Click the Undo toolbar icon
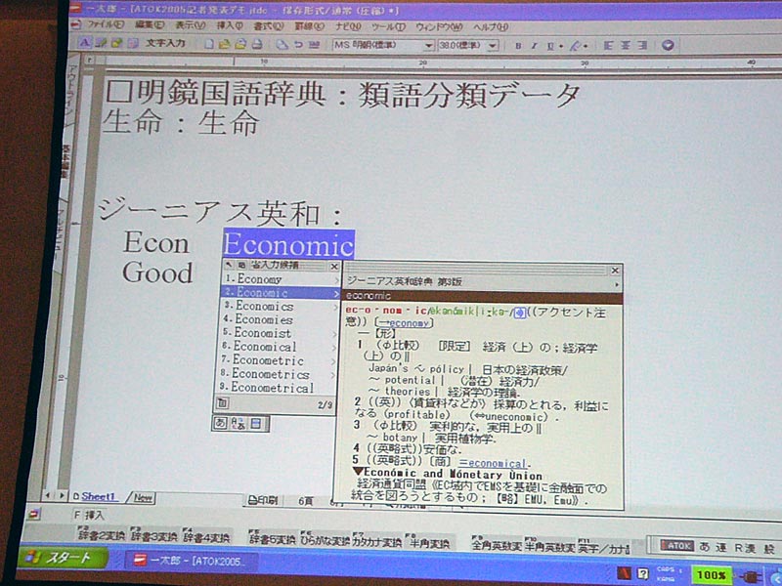 pyautogui.click(x=298, y=44)
